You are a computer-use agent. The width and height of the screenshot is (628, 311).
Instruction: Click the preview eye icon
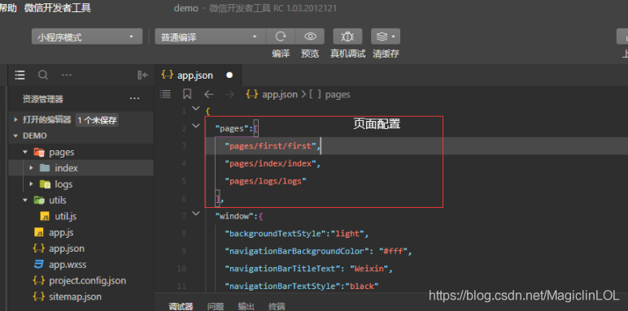[310, 37]
